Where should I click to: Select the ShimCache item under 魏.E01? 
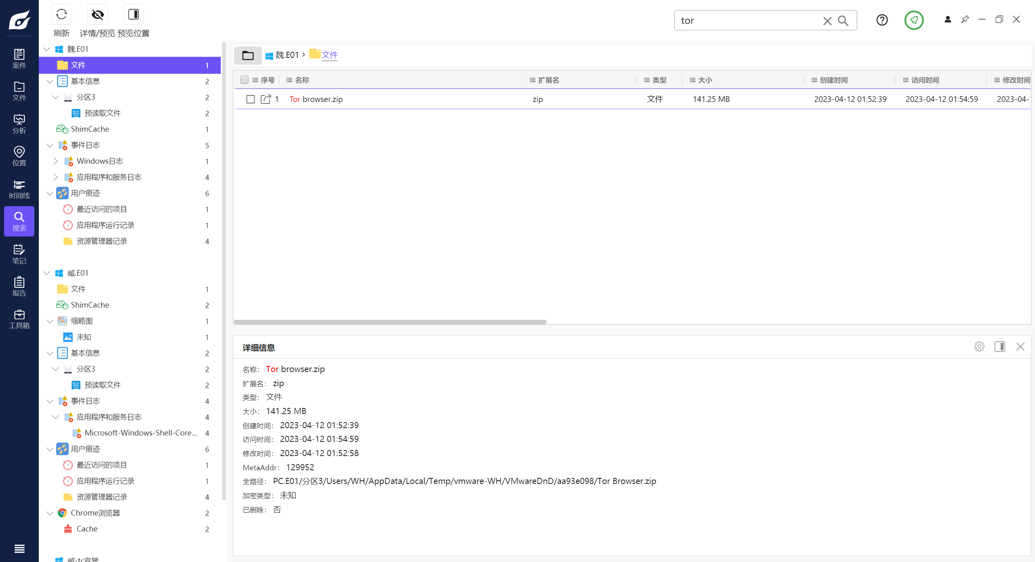90,129
